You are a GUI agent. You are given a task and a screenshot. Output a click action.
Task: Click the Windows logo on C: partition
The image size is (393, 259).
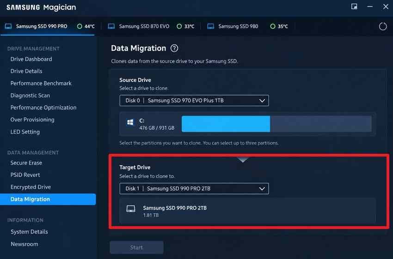pos(130,123)
